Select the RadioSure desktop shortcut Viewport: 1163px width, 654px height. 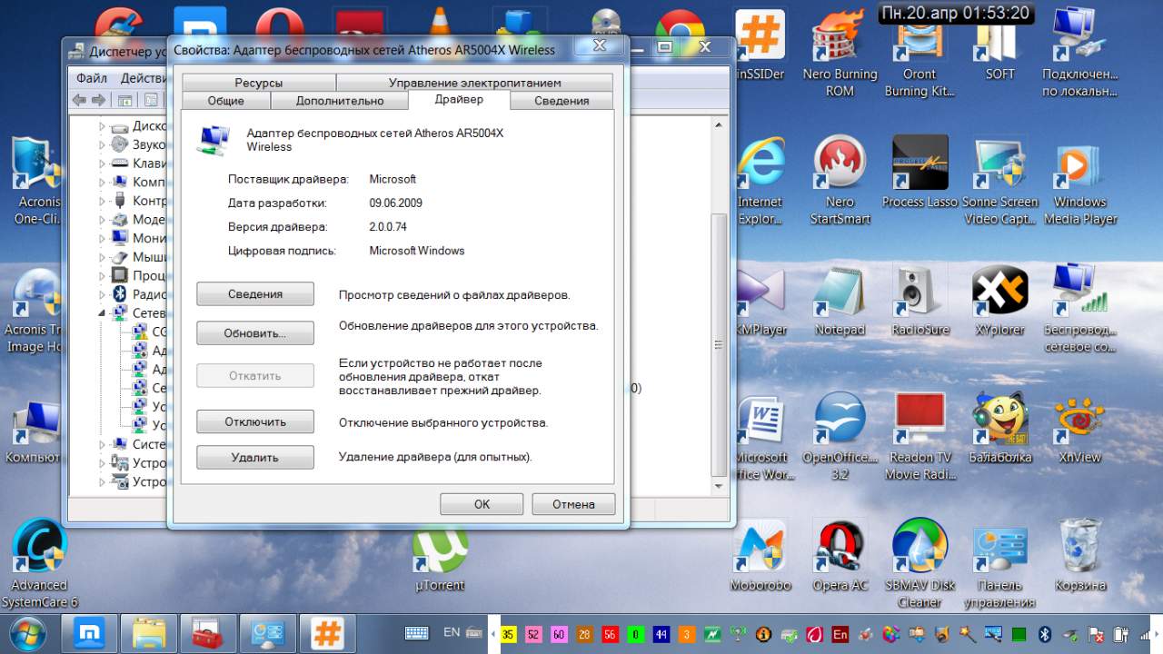pos(919,301)
